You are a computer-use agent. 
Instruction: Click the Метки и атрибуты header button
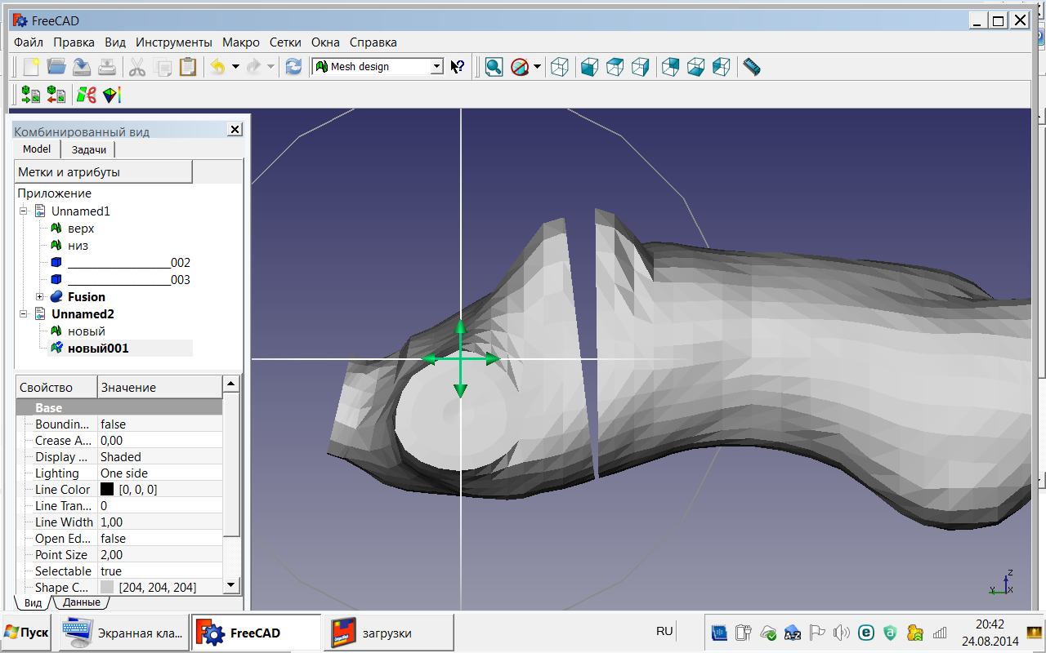[104, 172]
